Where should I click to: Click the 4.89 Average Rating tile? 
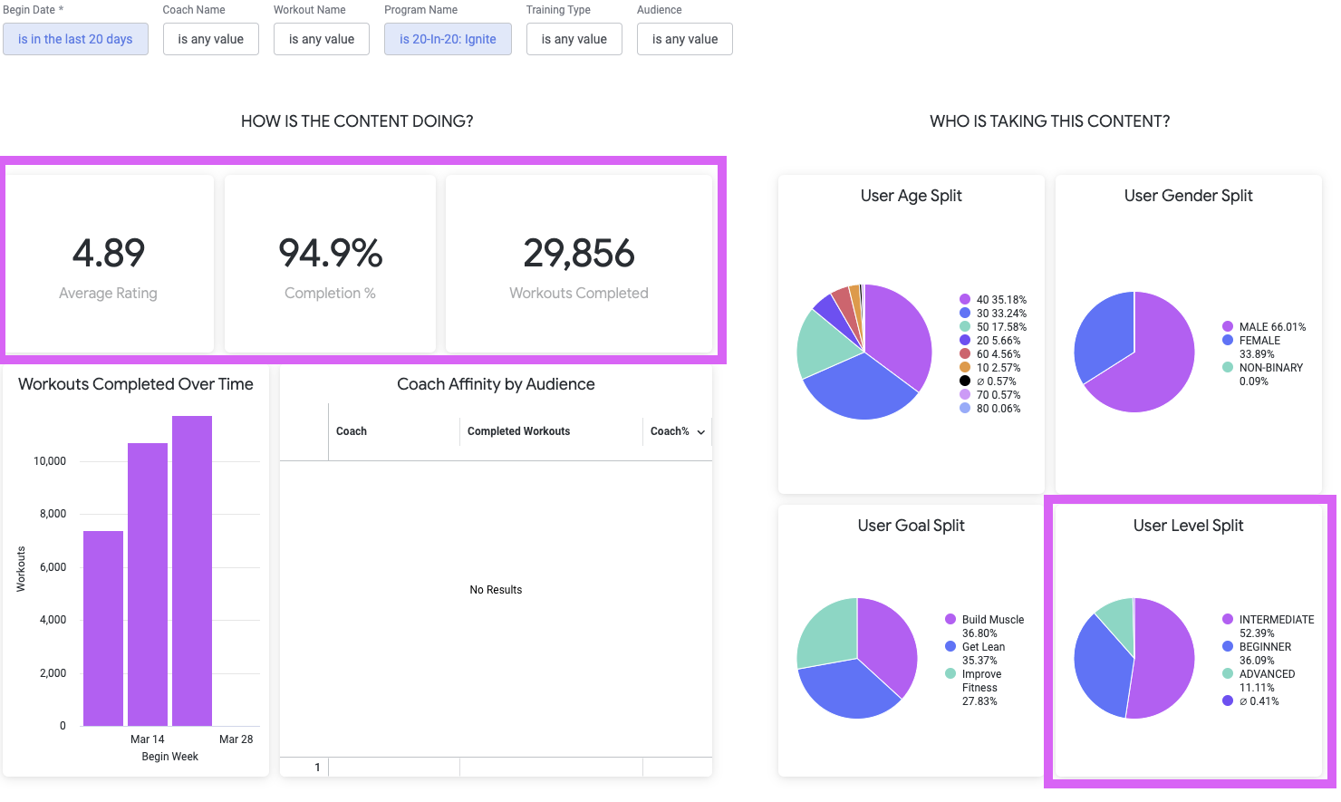pos(109,264)
